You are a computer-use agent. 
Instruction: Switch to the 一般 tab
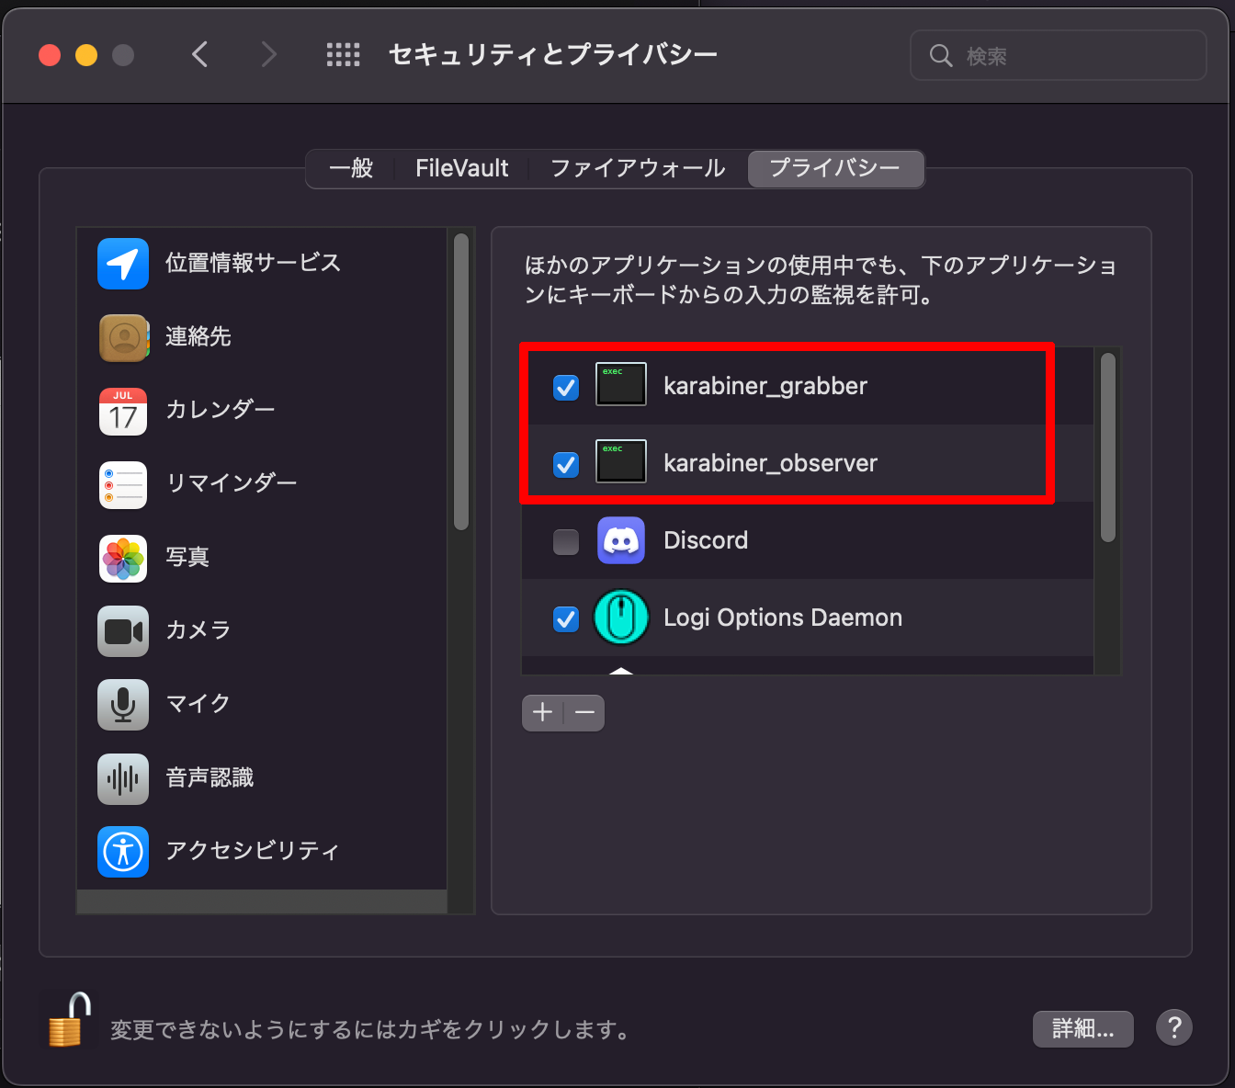[351, 168]
